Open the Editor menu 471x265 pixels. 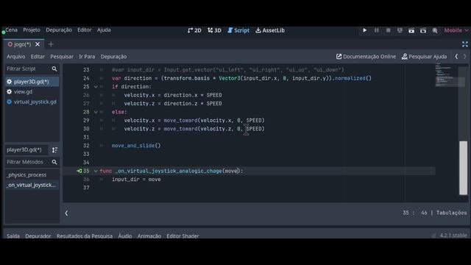click(x=85, y=29)
